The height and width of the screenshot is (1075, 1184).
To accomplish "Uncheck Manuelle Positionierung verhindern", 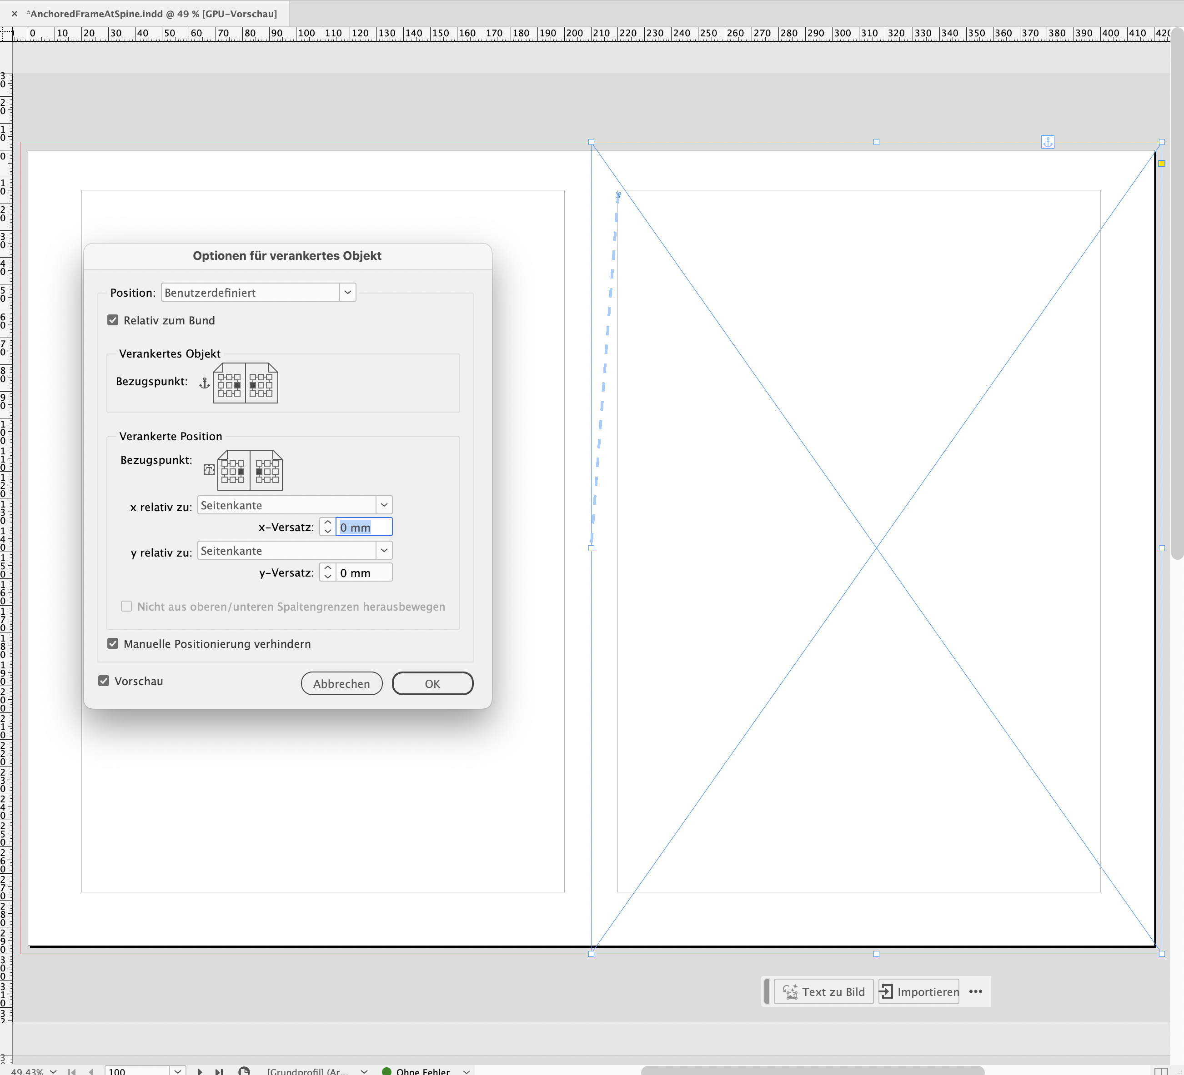I will (x=113, y=643).
